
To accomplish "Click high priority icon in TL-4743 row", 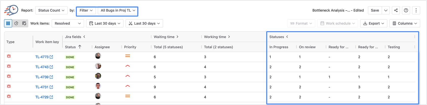I will pyautogui.click(x=128, y=66).
